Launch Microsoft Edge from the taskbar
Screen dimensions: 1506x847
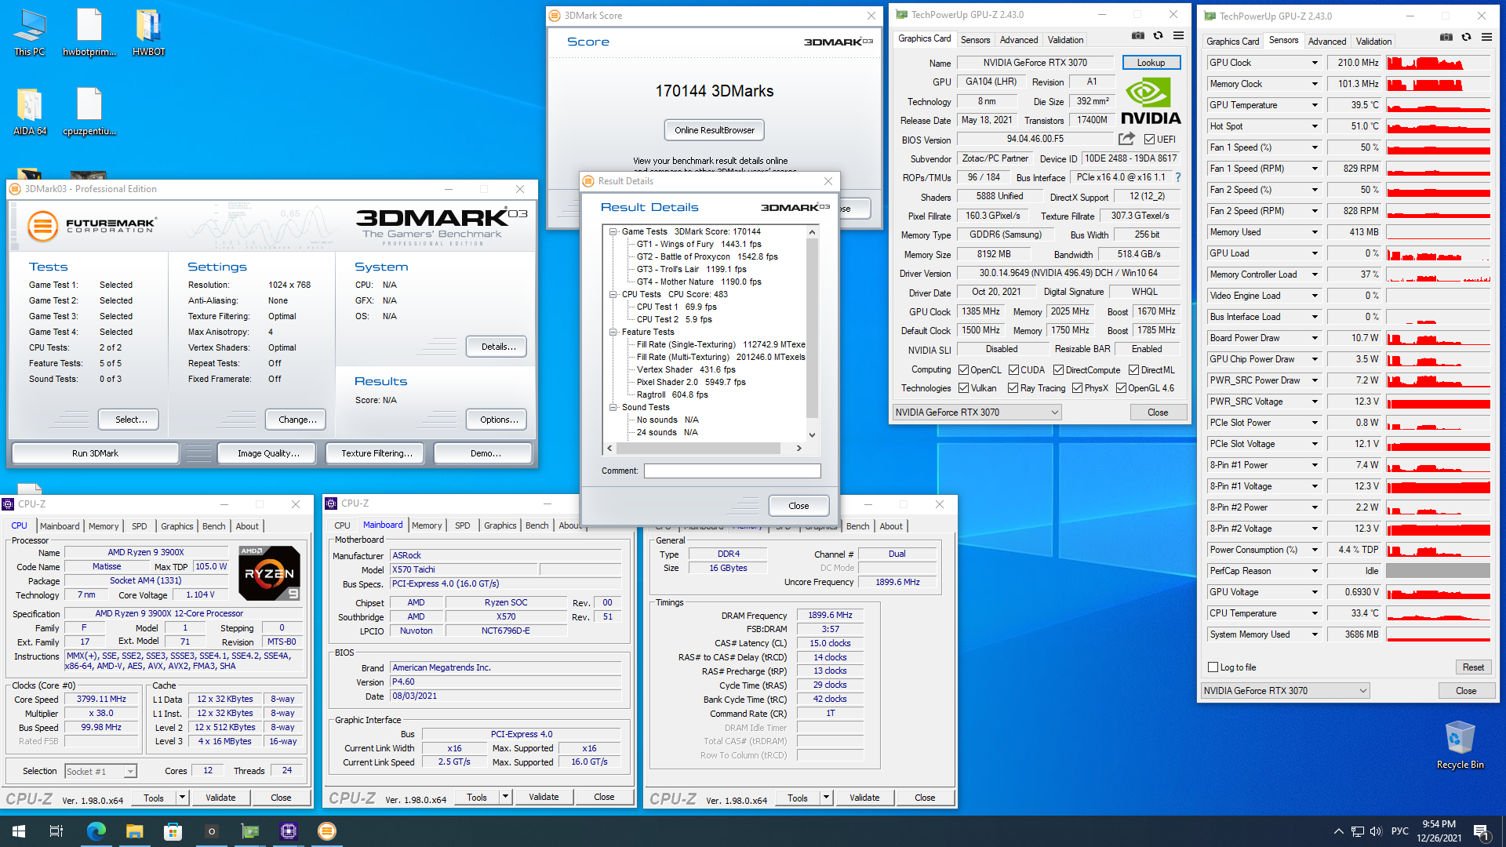point(96,831)
